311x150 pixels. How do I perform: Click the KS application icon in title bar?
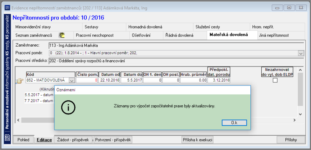(x=7, y=8)
